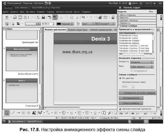
Task: Select 'Автоматически через' radio option
Action: pyautogui.click(x=120, y=82)
